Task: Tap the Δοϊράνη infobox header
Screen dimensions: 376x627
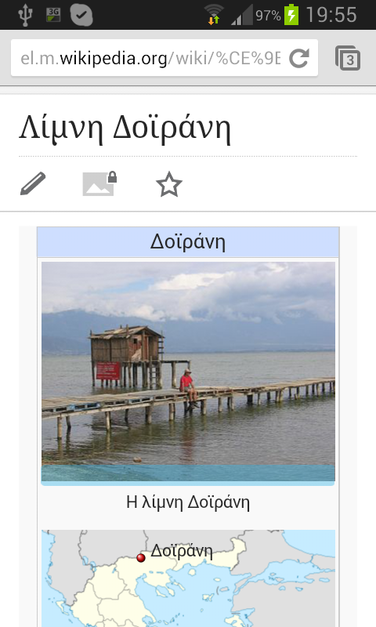Action: (x=188, y=242)
